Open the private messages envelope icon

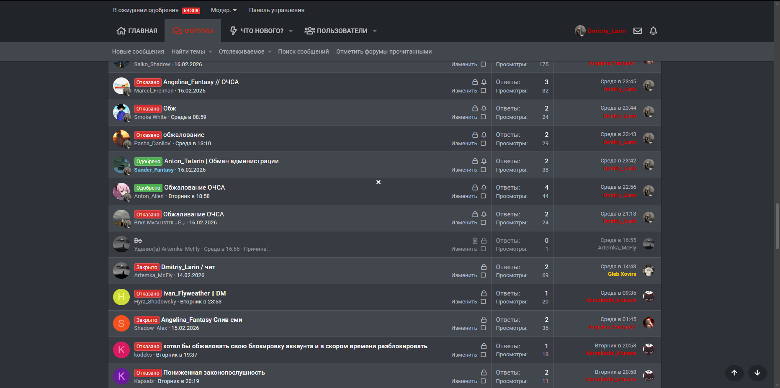[637, 31]
